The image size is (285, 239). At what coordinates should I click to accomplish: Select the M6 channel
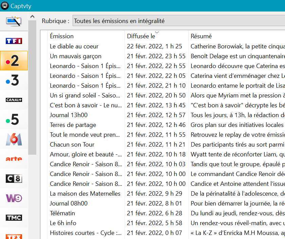click(x=14, y=139)
